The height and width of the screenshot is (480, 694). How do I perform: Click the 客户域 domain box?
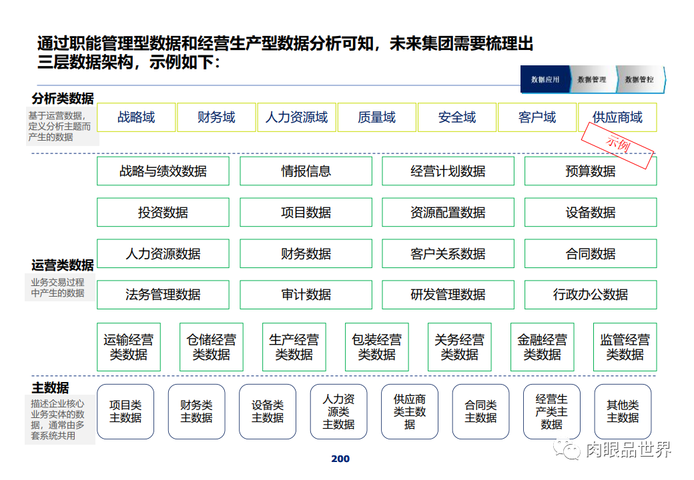tap(537, 117)
